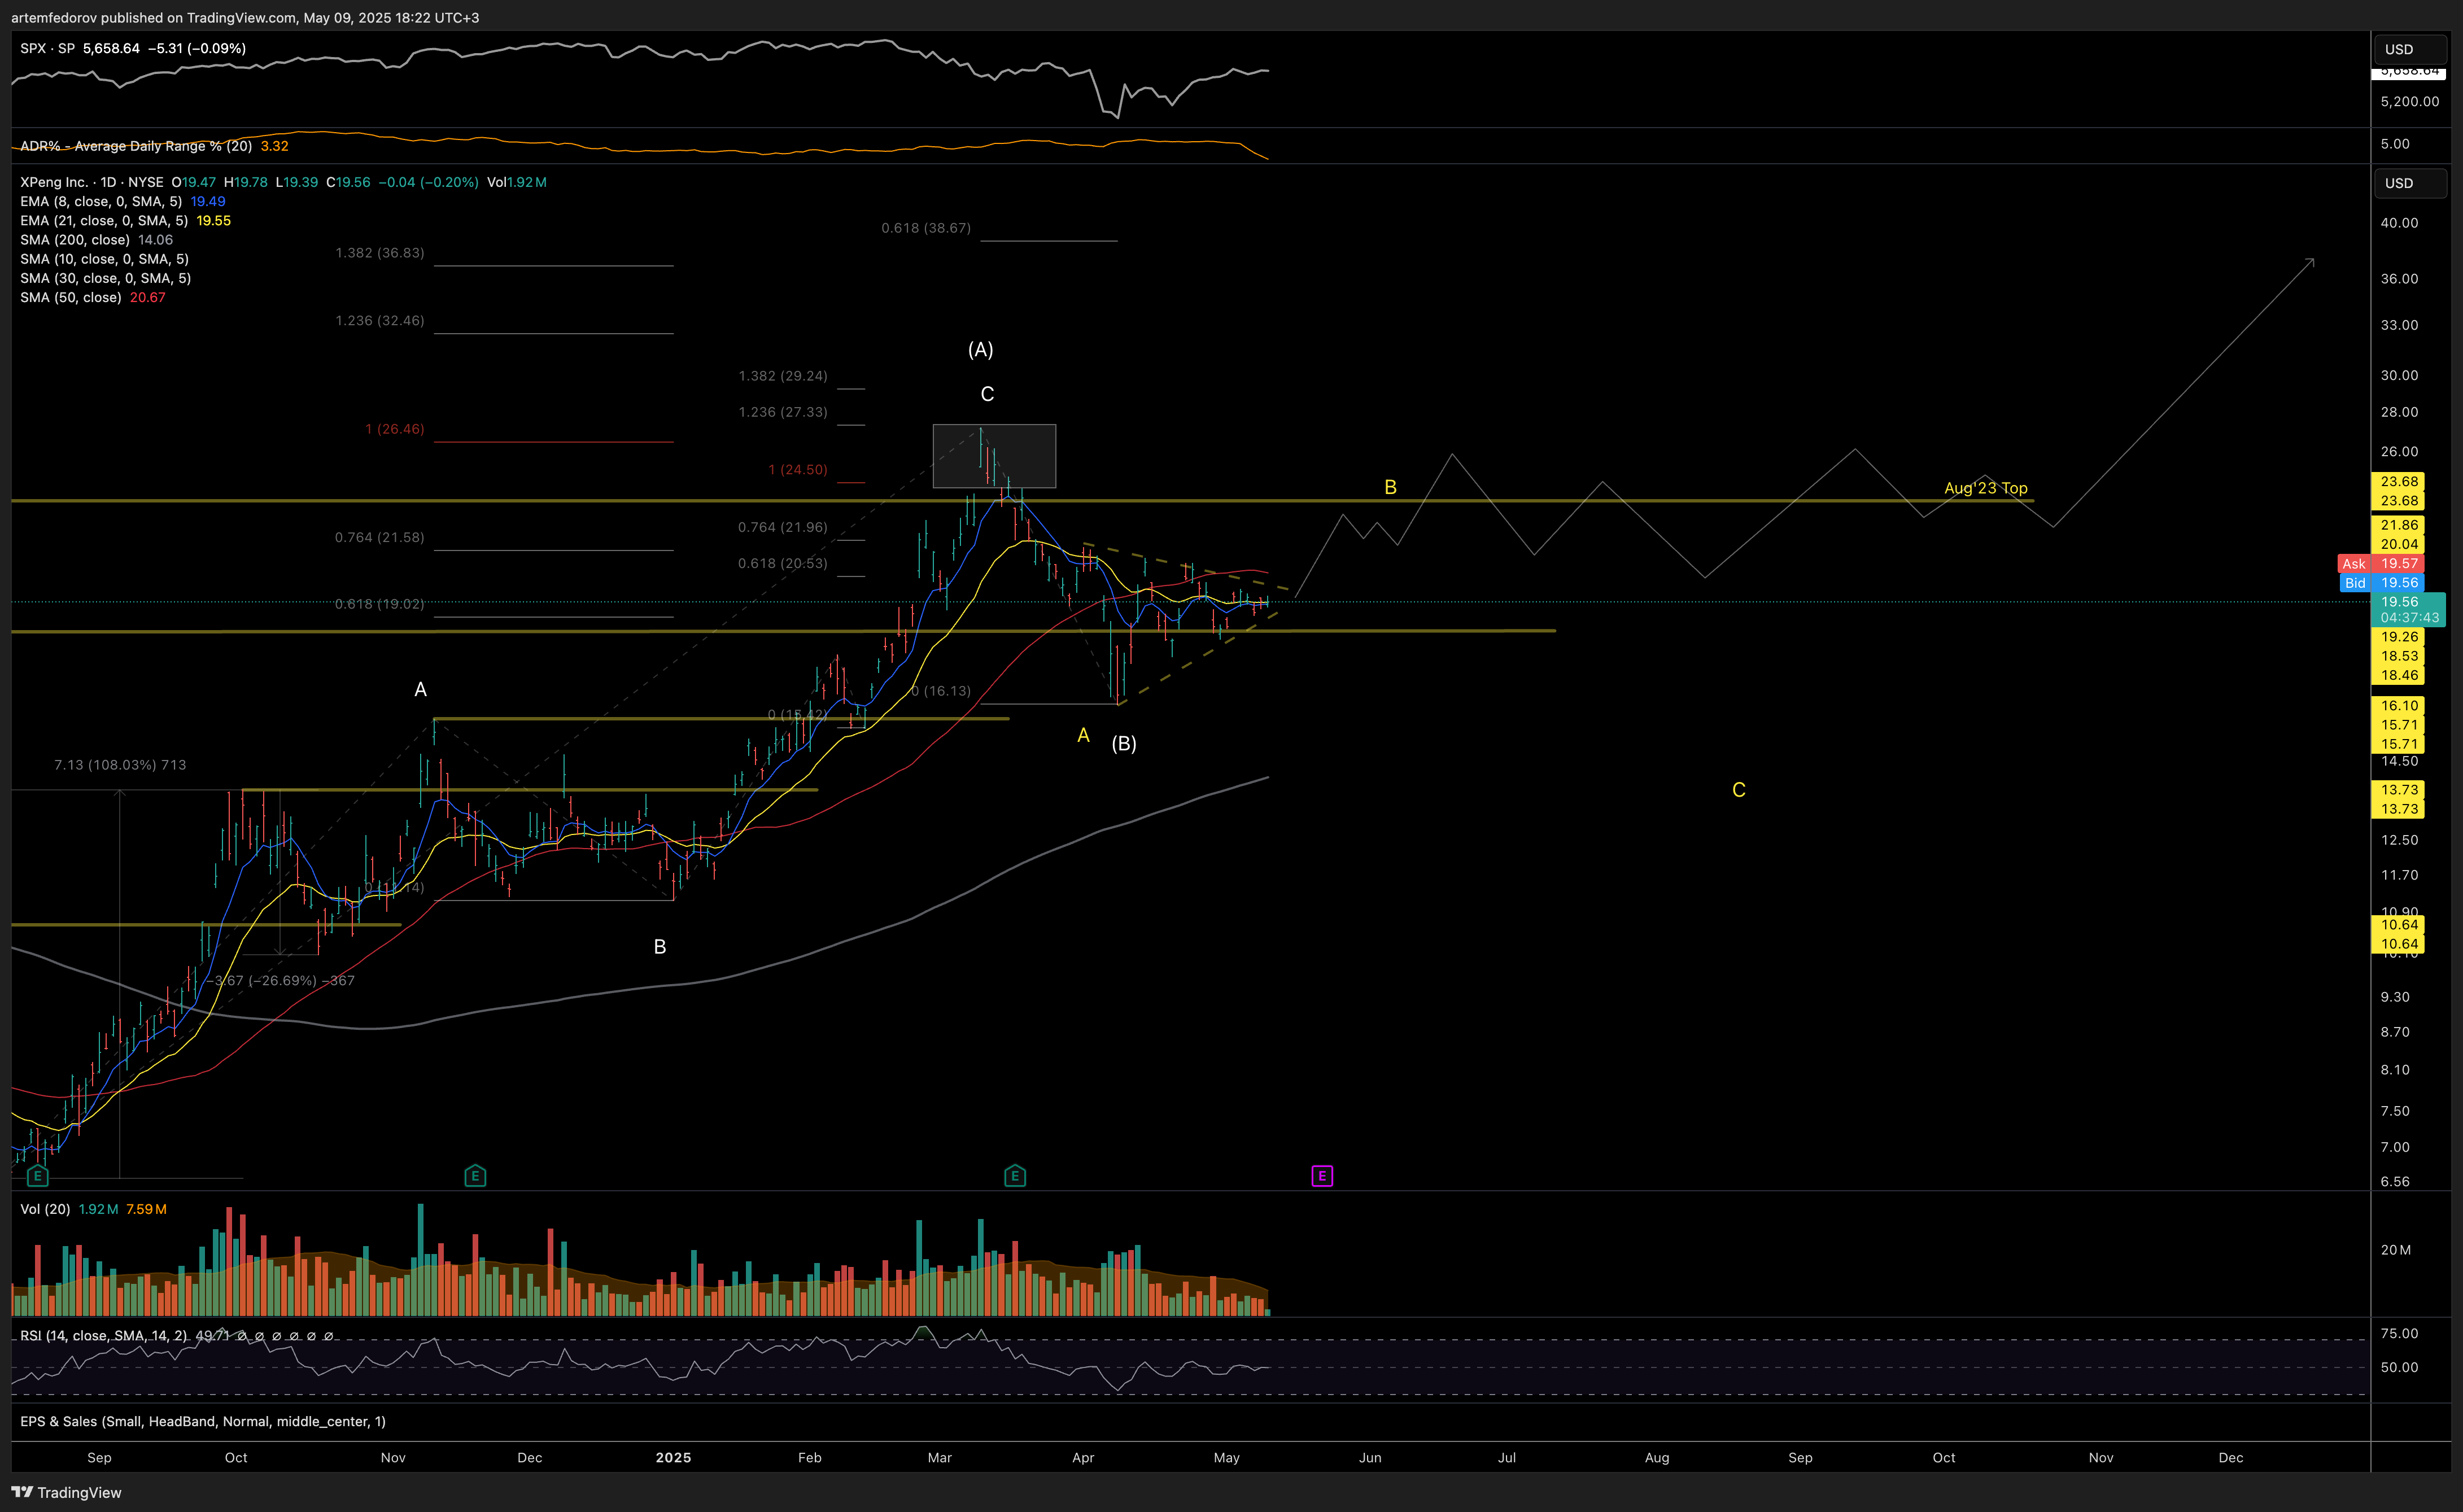Image resolution: width=2463 pixels, height=1512 pixels.
Task: Click the Mar label on the time axis
Action: point(940,1457)
